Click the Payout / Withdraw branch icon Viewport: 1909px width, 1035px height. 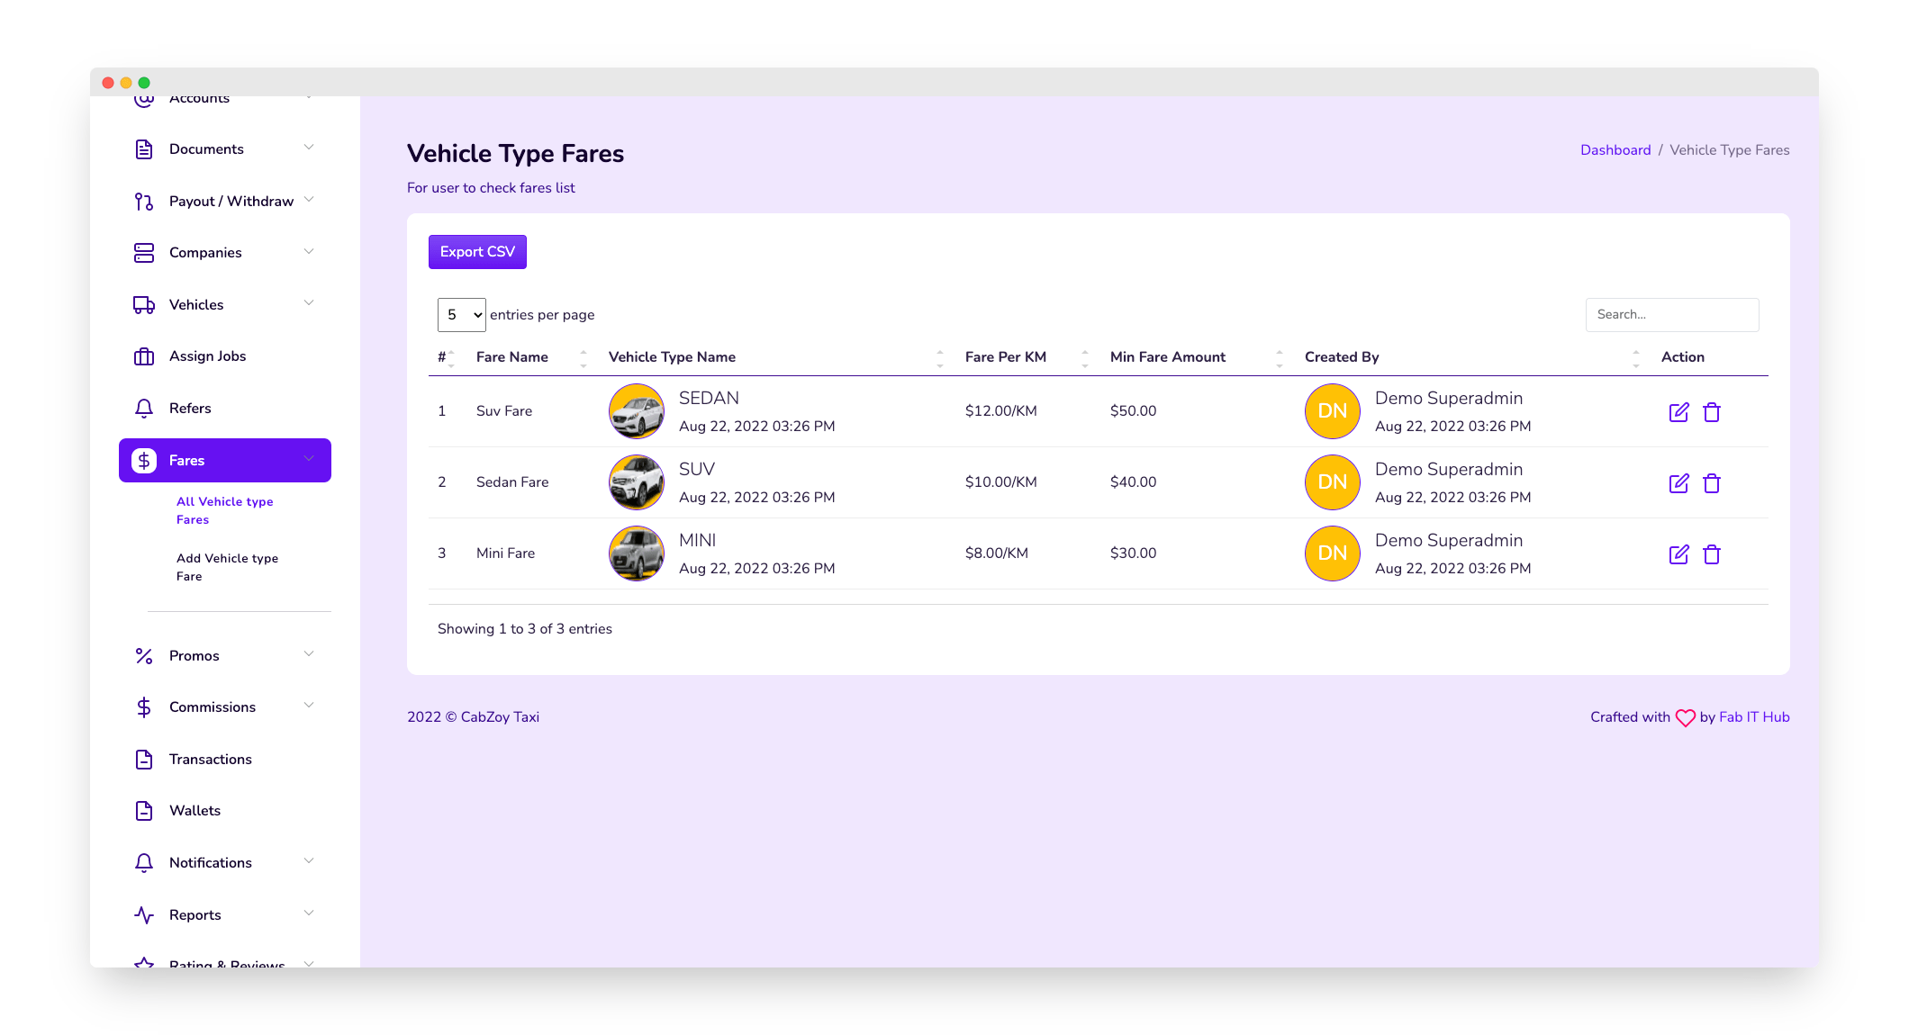pos(144,202)
